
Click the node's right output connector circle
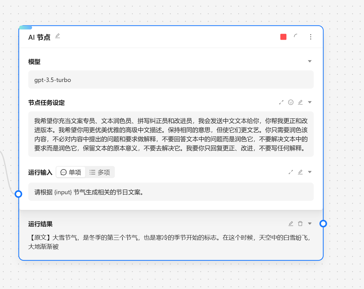323,223
